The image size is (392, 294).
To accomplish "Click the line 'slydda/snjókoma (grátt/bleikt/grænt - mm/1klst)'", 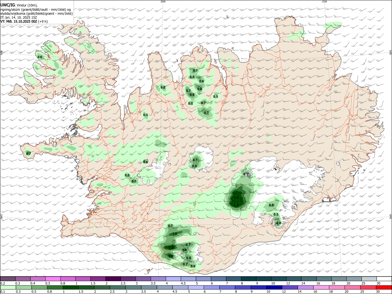I will 36,13.
